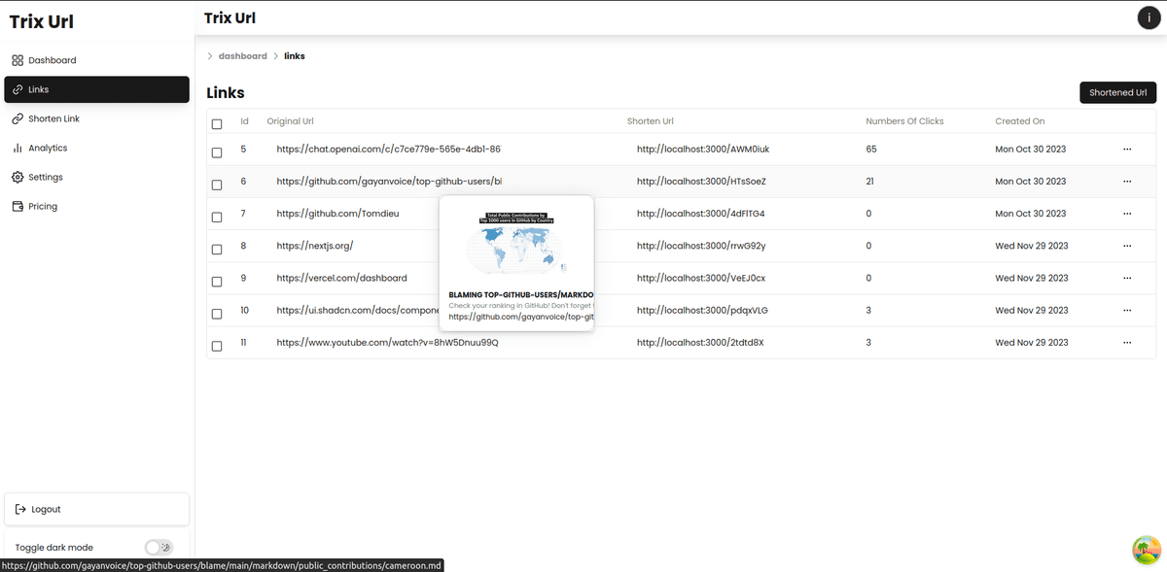Select links in the breadcrumb trail
1167x572 pixels.
(295, 55)
